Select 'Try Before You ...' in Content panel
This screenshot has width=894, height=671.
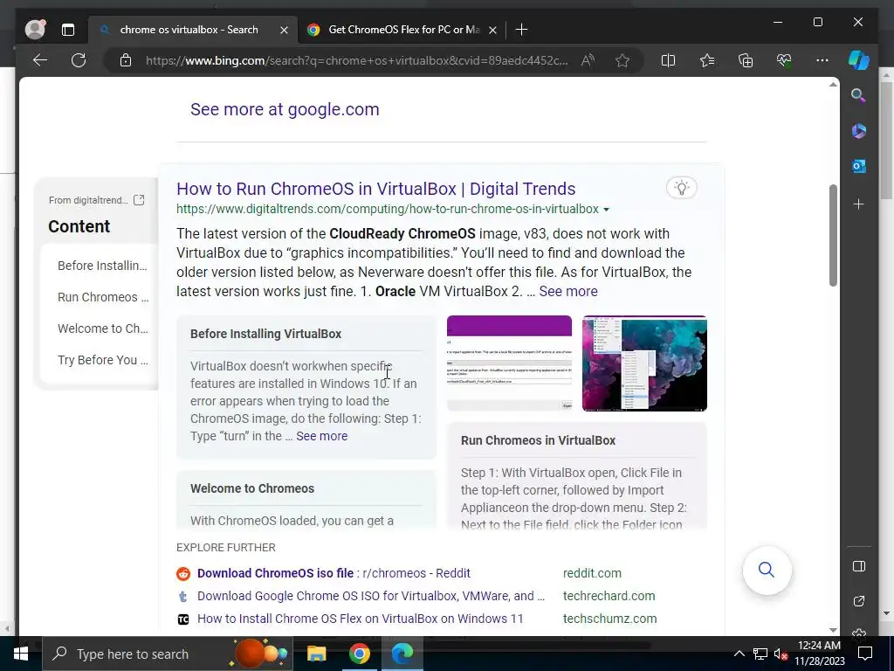click(103, 359)
